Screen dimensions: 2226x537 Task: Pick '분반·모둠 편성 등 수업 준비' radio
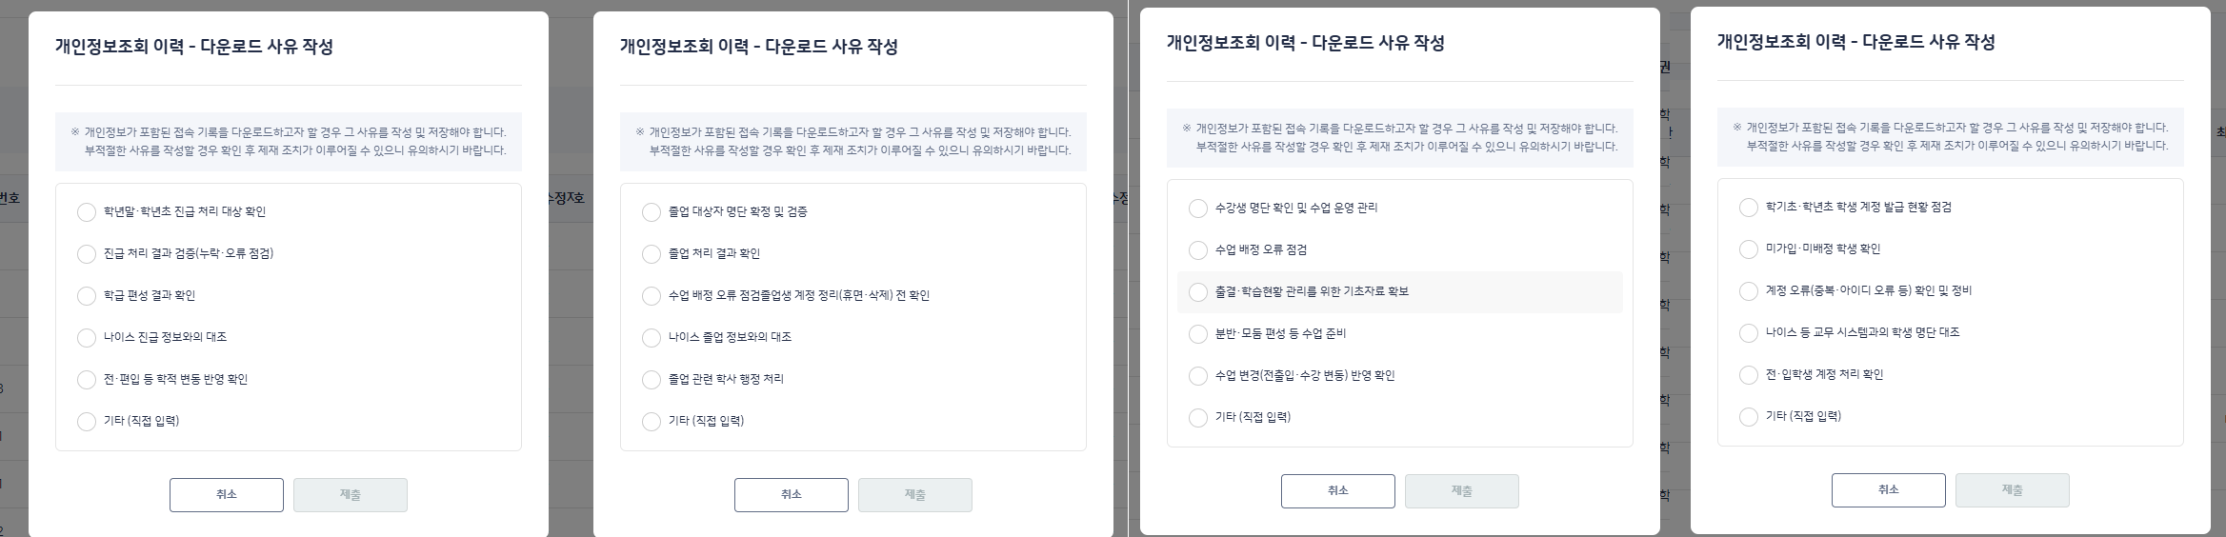pyautogui.click(x=1198, y=333)
